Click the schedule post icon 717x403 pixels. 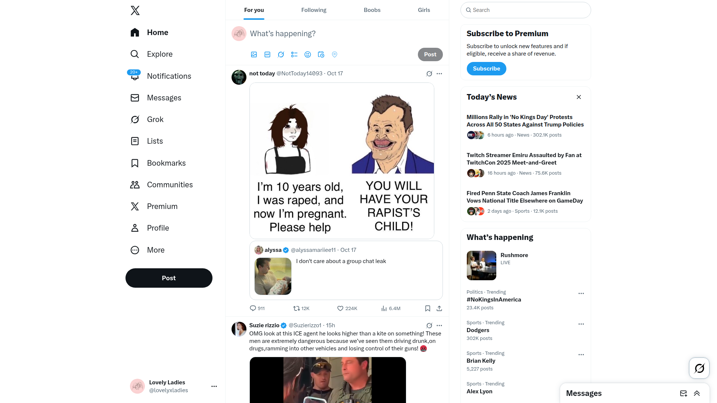tap(321, 54)
